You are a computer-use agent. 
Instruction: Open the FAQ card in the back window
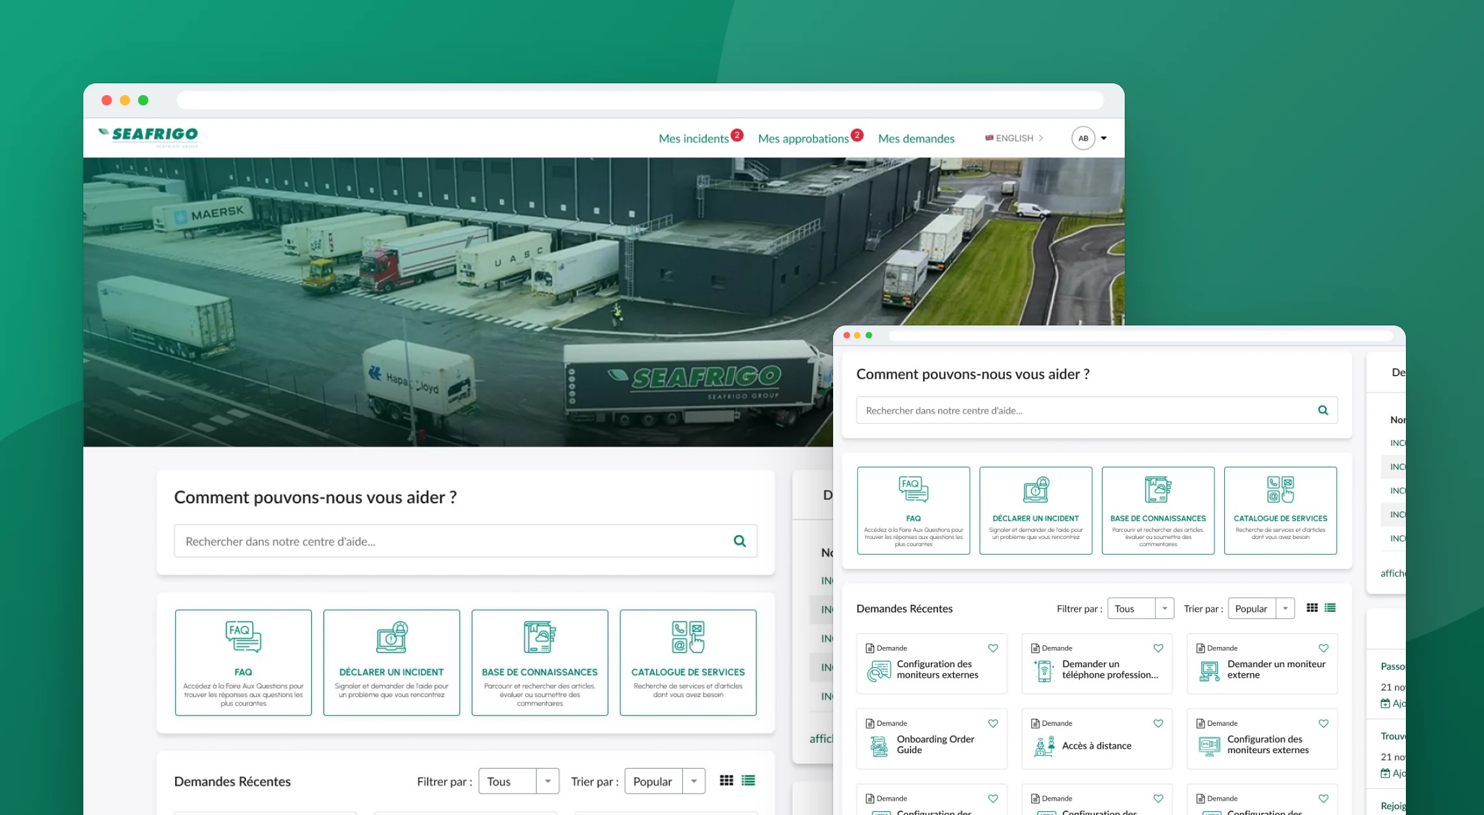pyautogui.click(x=243, y=663)
